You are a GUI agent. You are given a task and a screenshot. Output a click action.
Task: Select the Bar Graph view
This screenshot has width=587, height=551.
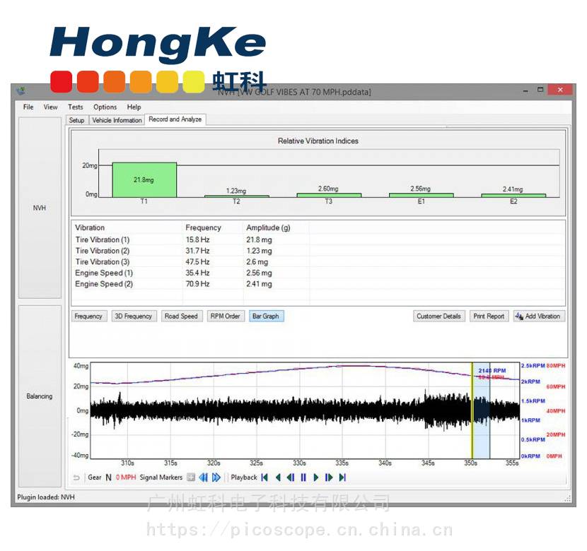click(x=266, y=316)
